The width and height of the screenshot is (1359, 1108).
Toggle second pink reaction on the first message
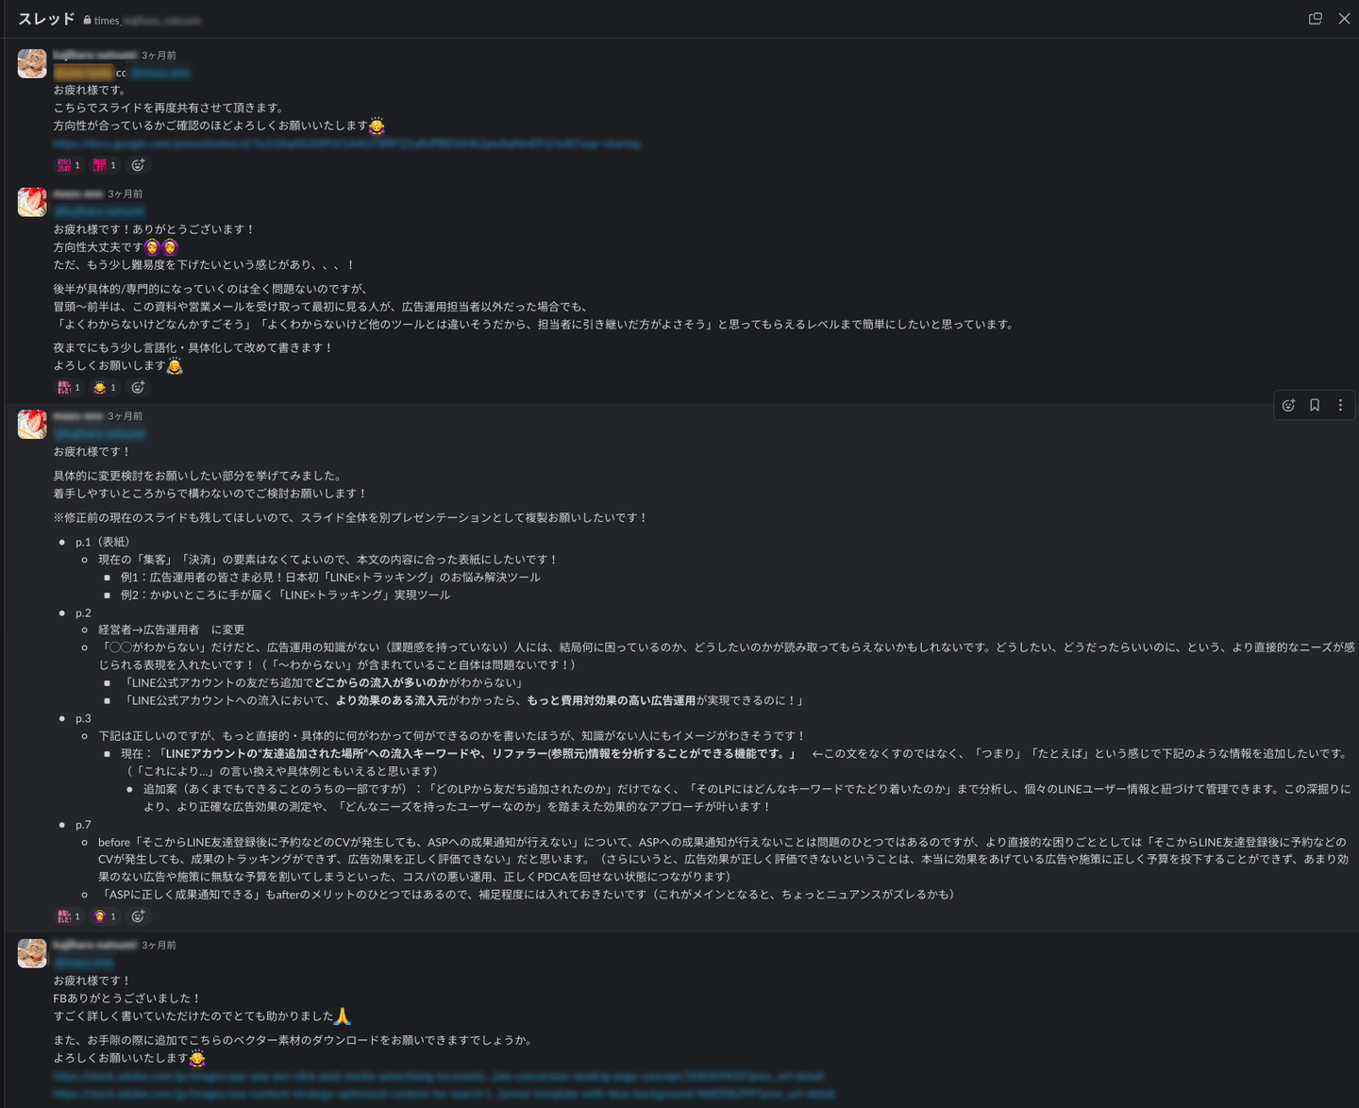pyautogui.click(x=105, y=165)
